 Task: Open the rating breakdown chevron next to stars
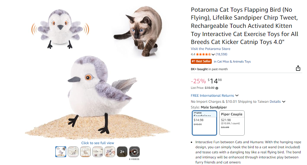click(213, 54)
